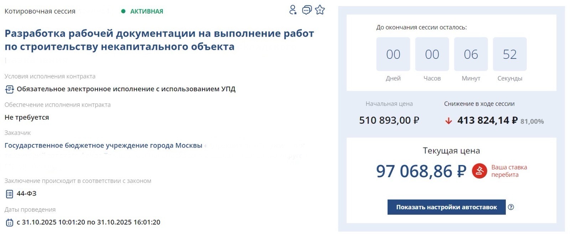Click the 44-ФЗ law document icon
The width and height of the screenshot is (570, 236).
(x=9, y=194)
